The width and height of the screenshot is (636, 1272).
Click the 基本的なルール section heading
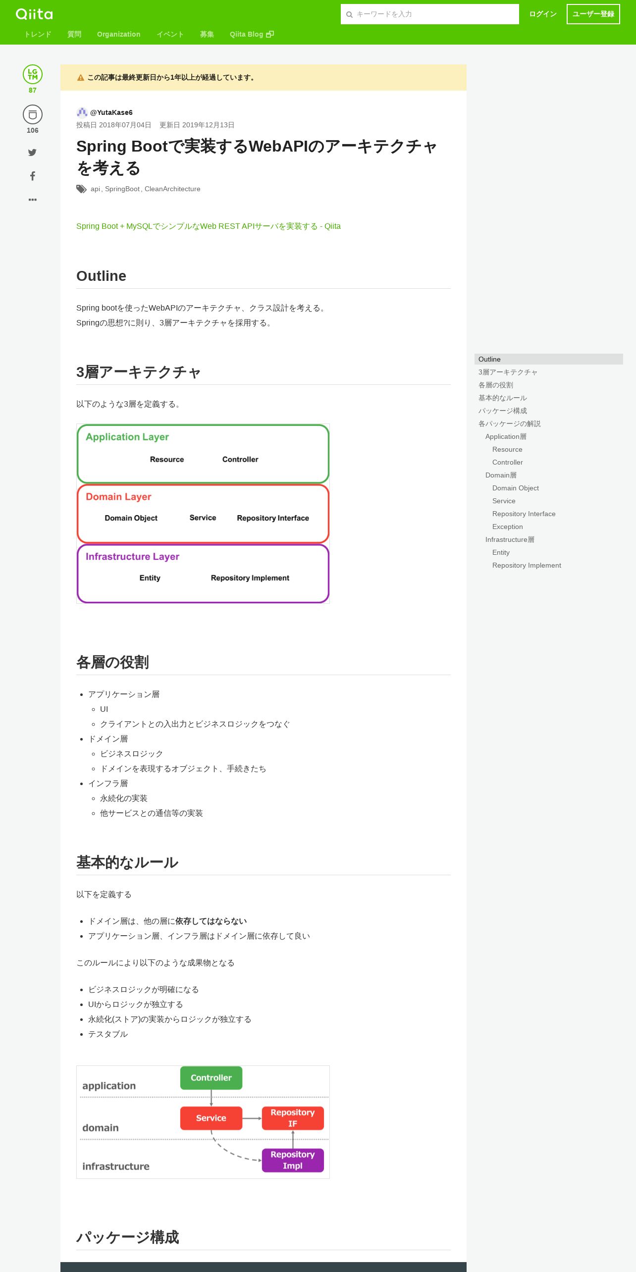point(127,862)
